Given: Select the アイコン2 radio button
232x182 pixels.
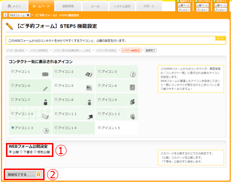Looking at the screenshot, I should tap(56, 71).
